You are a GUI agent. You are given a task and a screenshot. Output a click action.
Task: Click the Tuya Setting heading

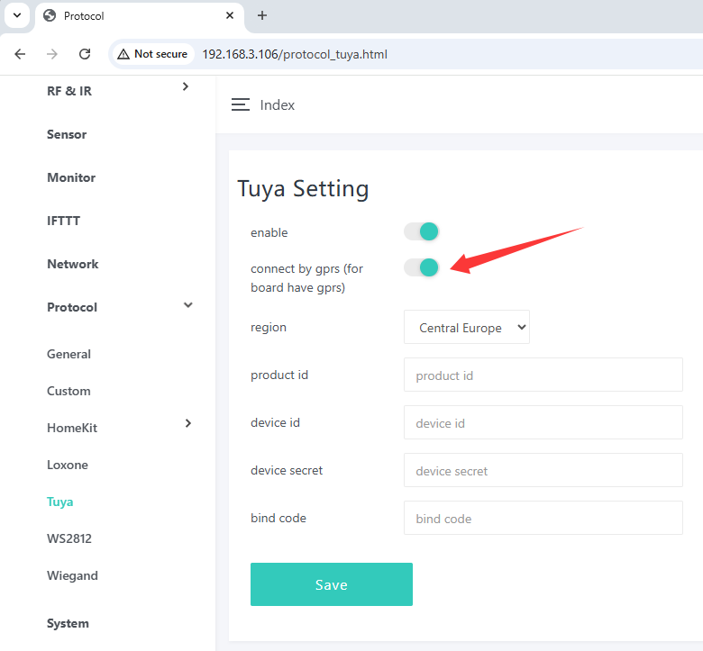[303, 188]
